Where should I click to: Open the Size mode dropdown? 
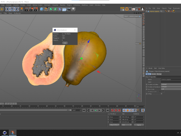point(126,125)
